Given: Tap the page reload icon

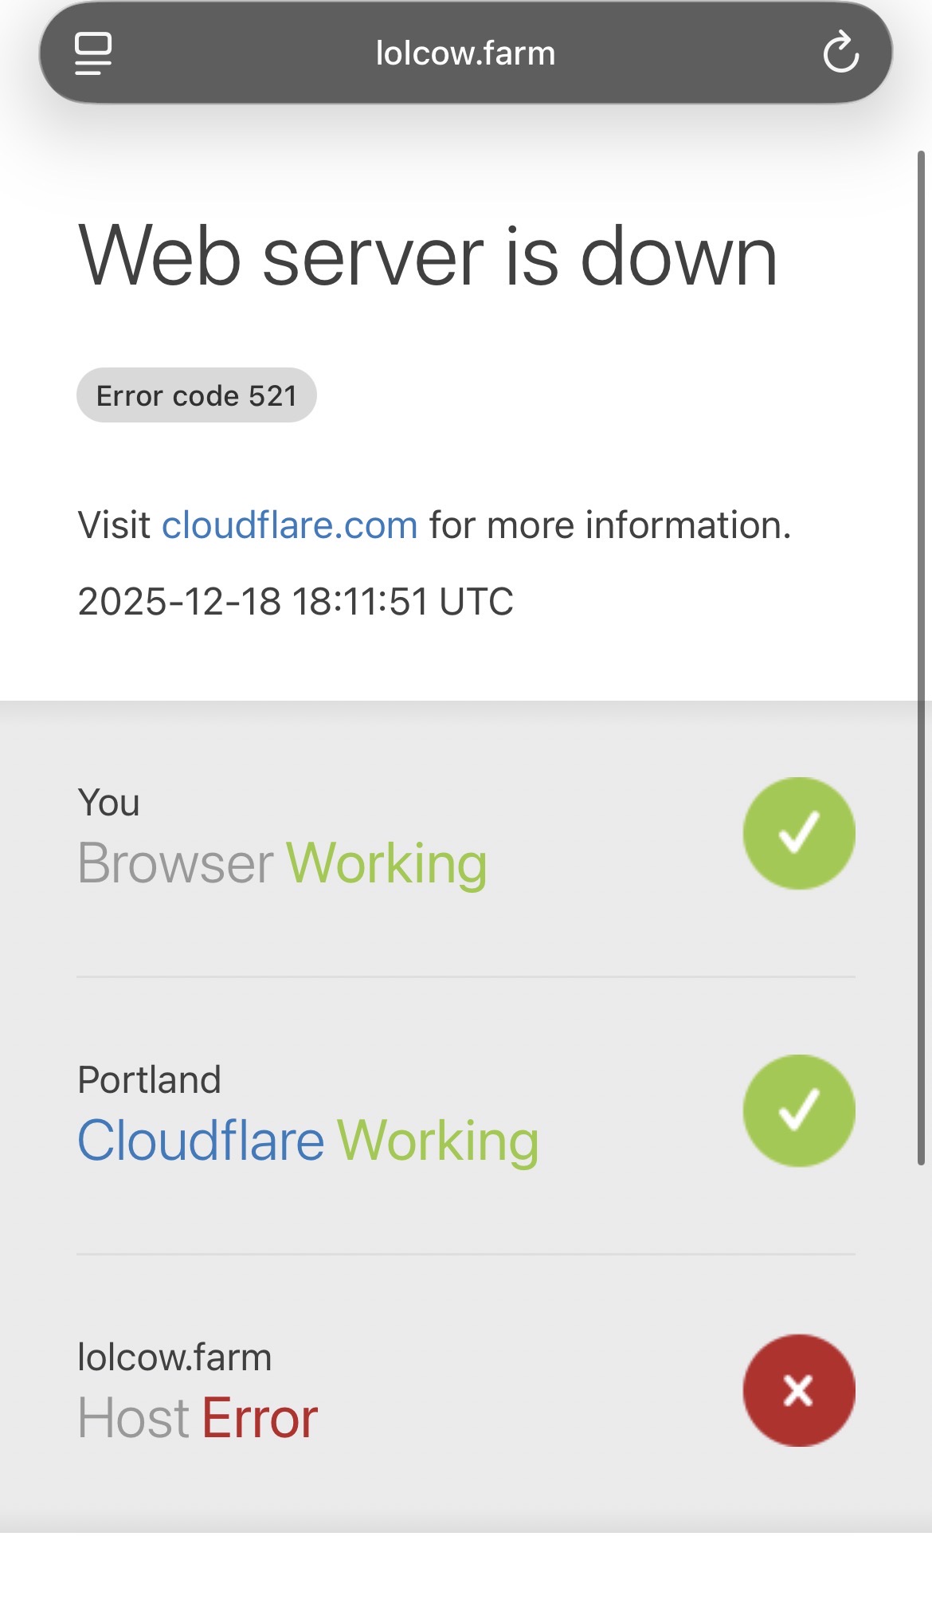Looking at the screenshot, I should [840, 53].
